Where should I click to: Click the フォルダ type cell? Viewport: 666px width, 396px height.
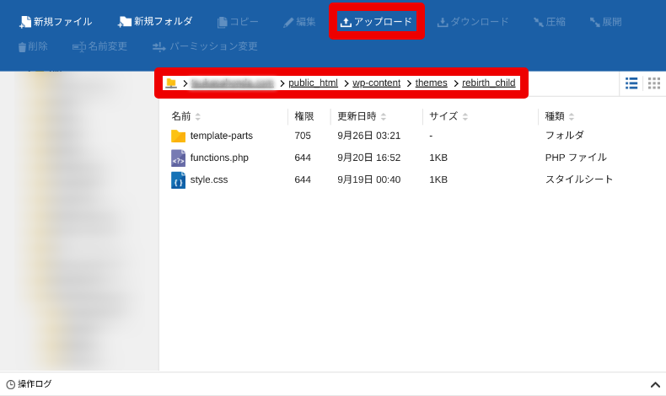(565, 136)
